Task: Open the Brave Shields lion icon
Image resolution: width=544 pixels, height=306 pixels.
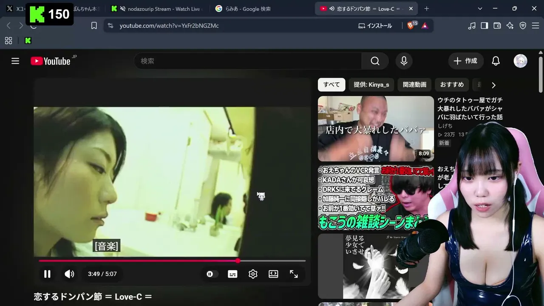Action: pos(411,25)
